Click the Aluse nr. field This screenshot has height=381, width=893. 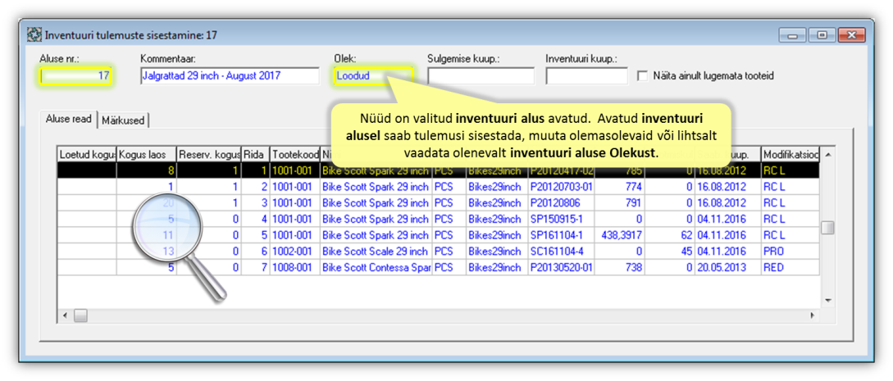pyautogui.click(x=76, y=75)
